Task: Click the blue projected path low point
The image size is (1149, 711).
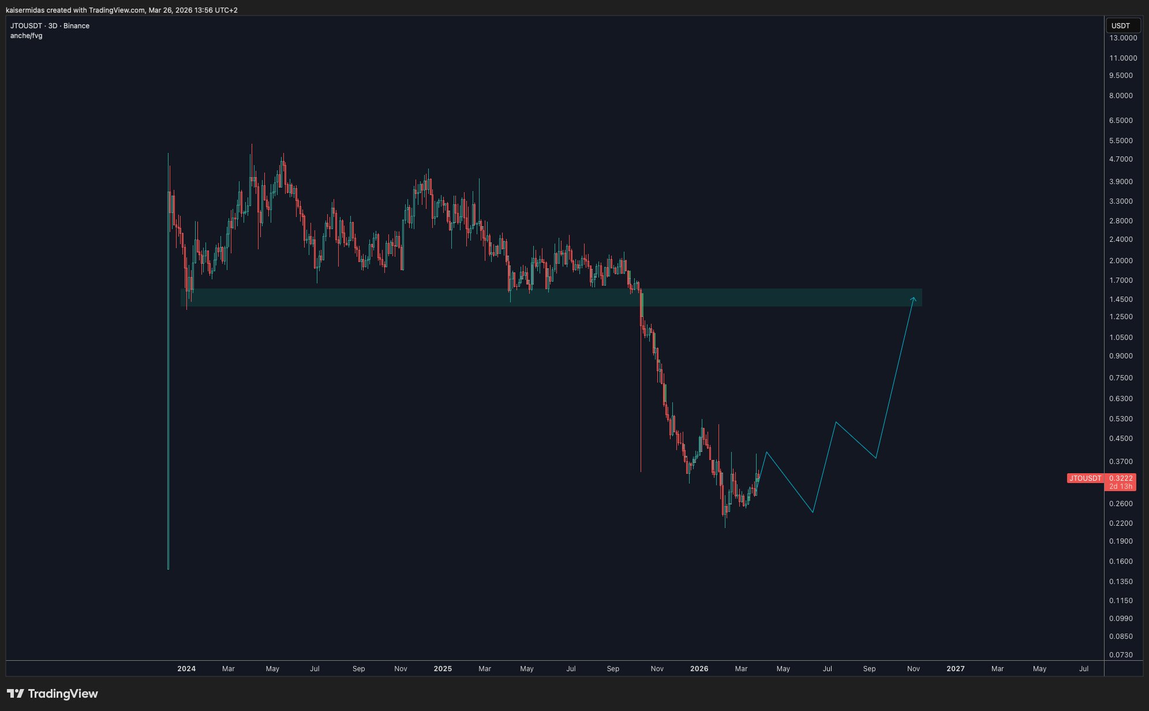Action: (813, 512)
